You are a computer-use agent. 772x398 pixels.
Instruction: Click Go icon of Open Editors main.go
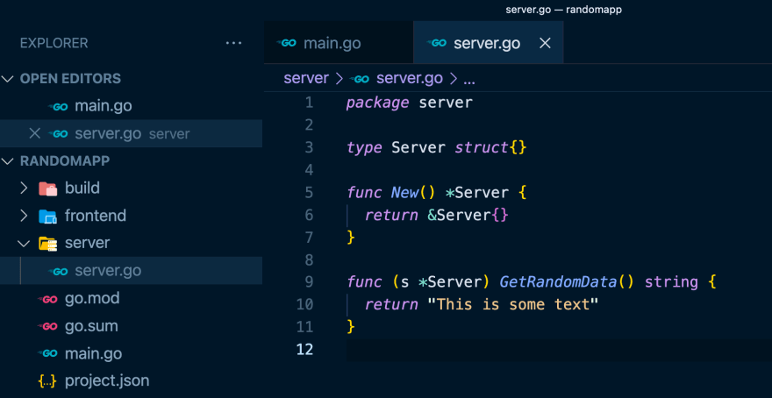58,107
